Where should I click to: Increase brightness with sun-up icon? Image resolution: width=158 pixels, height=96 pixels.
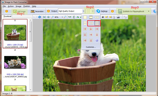click(106, 17)
